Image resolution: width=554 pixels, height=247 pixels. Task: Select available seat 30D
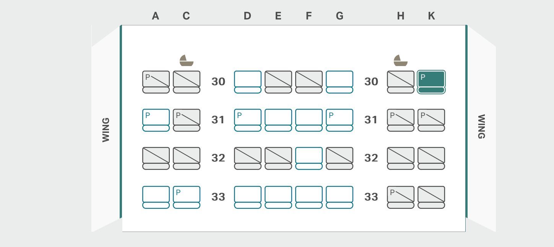pos(248,82)
